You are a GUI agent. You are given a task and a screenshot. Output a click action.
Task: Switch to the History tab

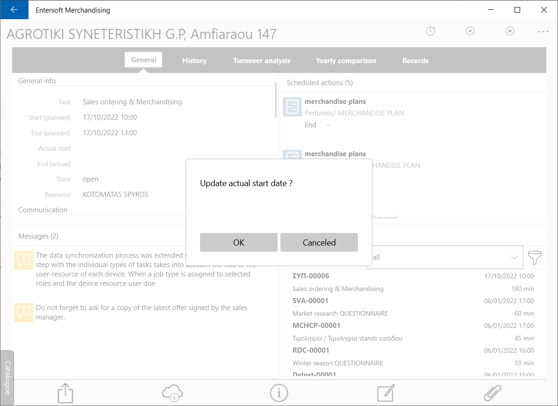(x=194, y=60)
